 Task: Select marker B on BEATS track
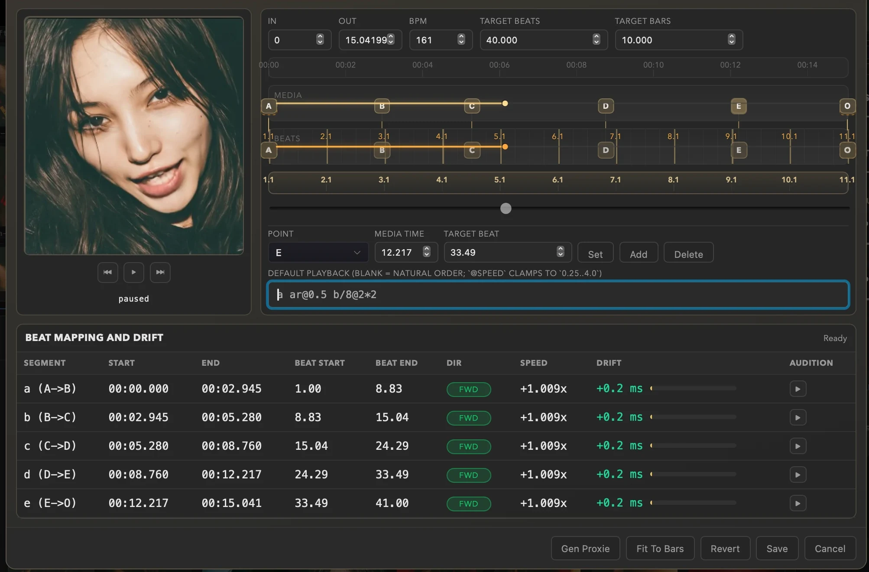(x=382, y=150)
